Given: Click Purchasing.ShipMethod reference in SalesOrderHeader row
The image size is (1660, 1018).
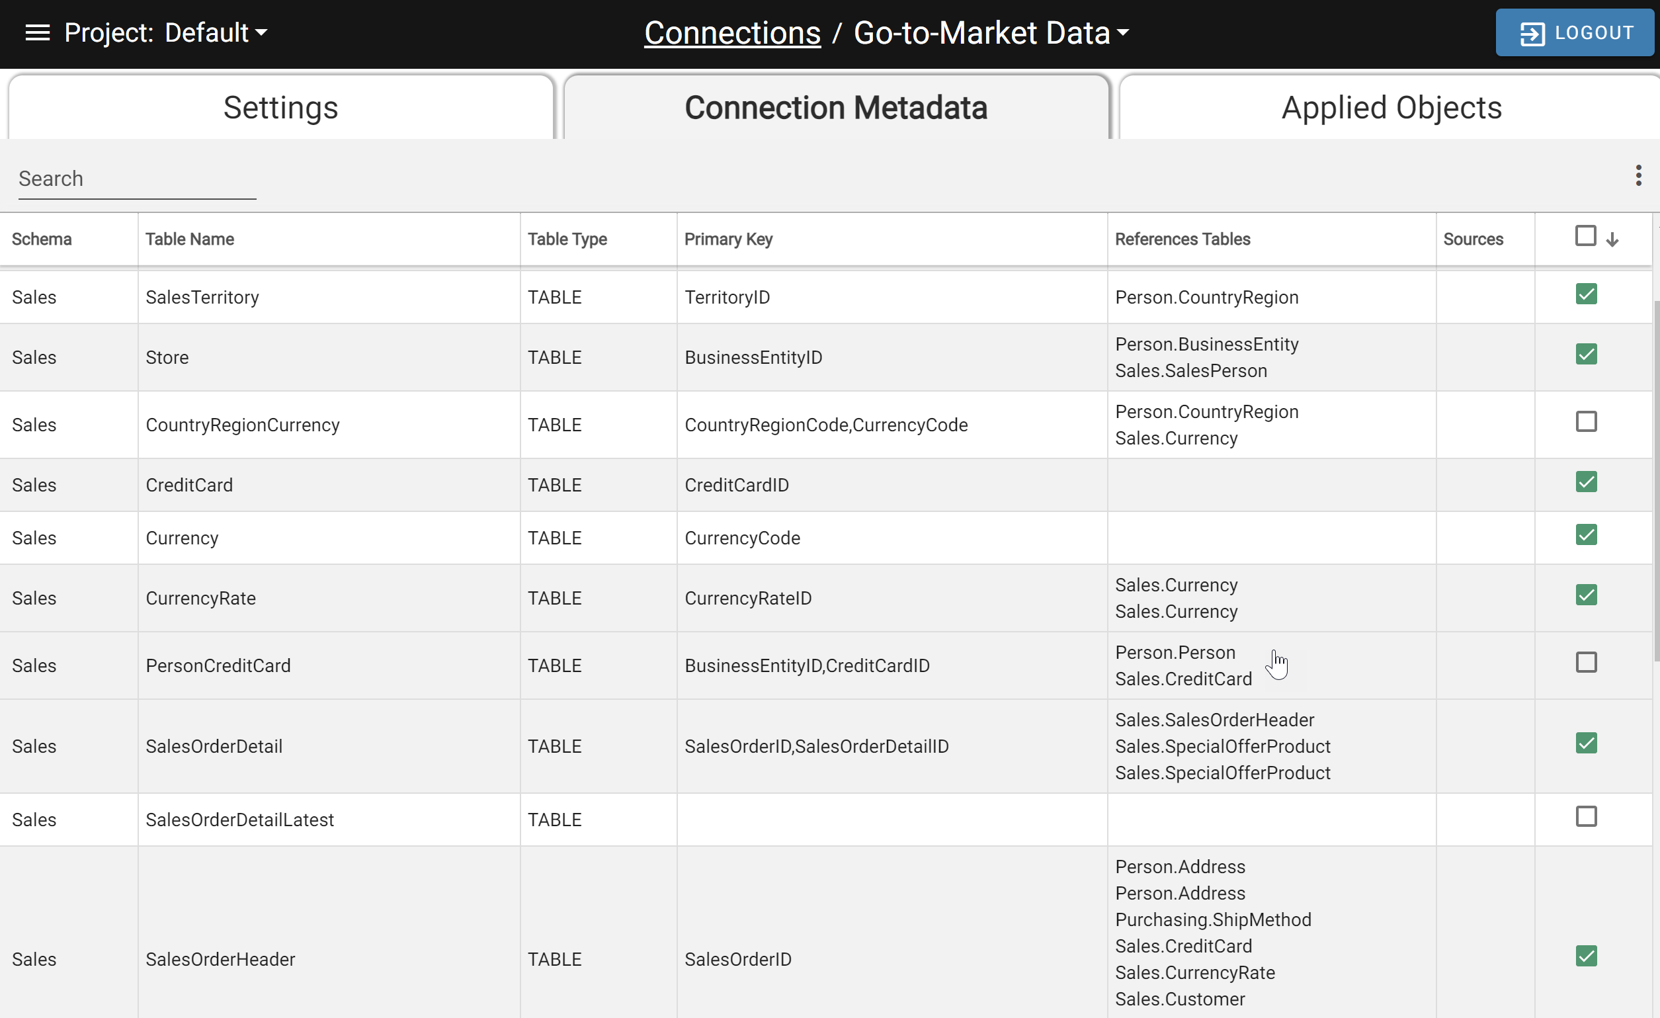Looking at the screenshot, I should click(1214, 919).
